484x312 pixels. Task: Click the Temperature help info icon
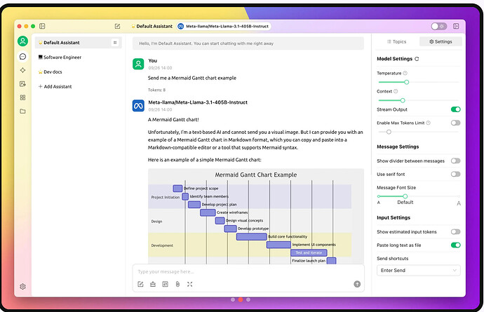405,73
